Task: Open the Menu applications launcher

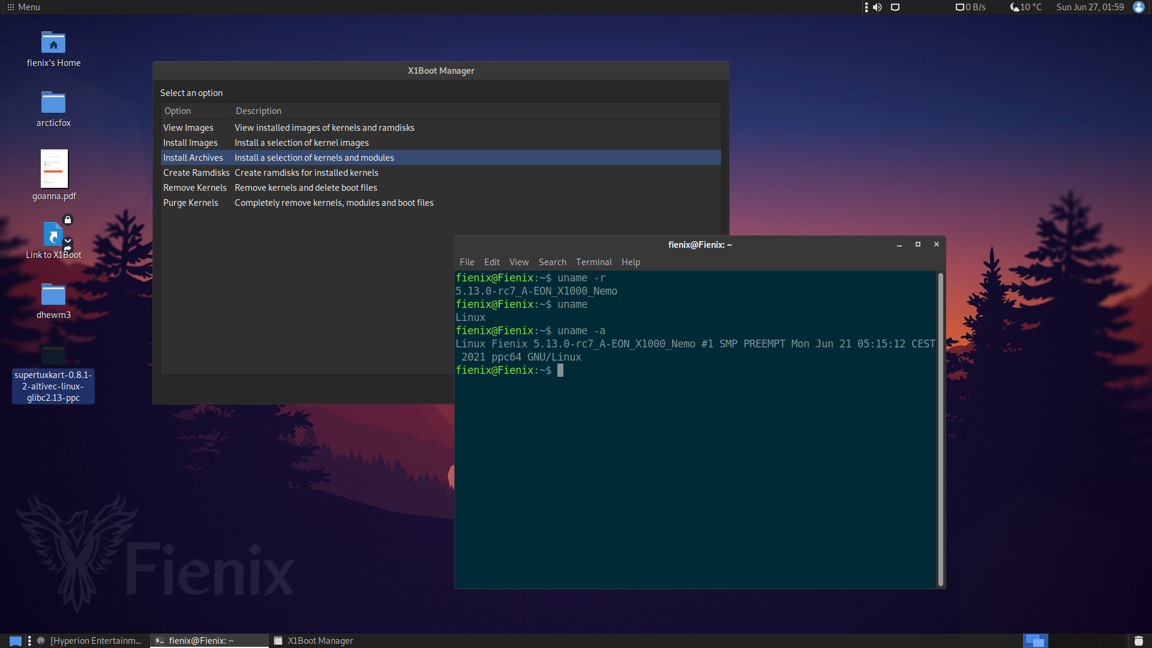Action: pos(24,7)
